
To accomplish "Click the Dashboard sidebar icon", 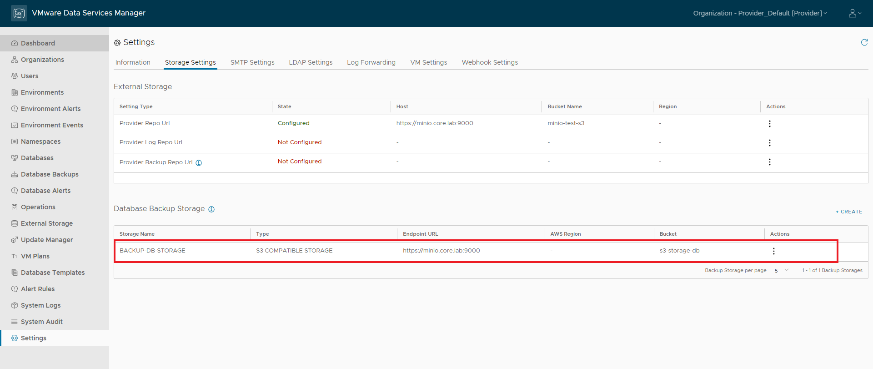I will [15, 43].
